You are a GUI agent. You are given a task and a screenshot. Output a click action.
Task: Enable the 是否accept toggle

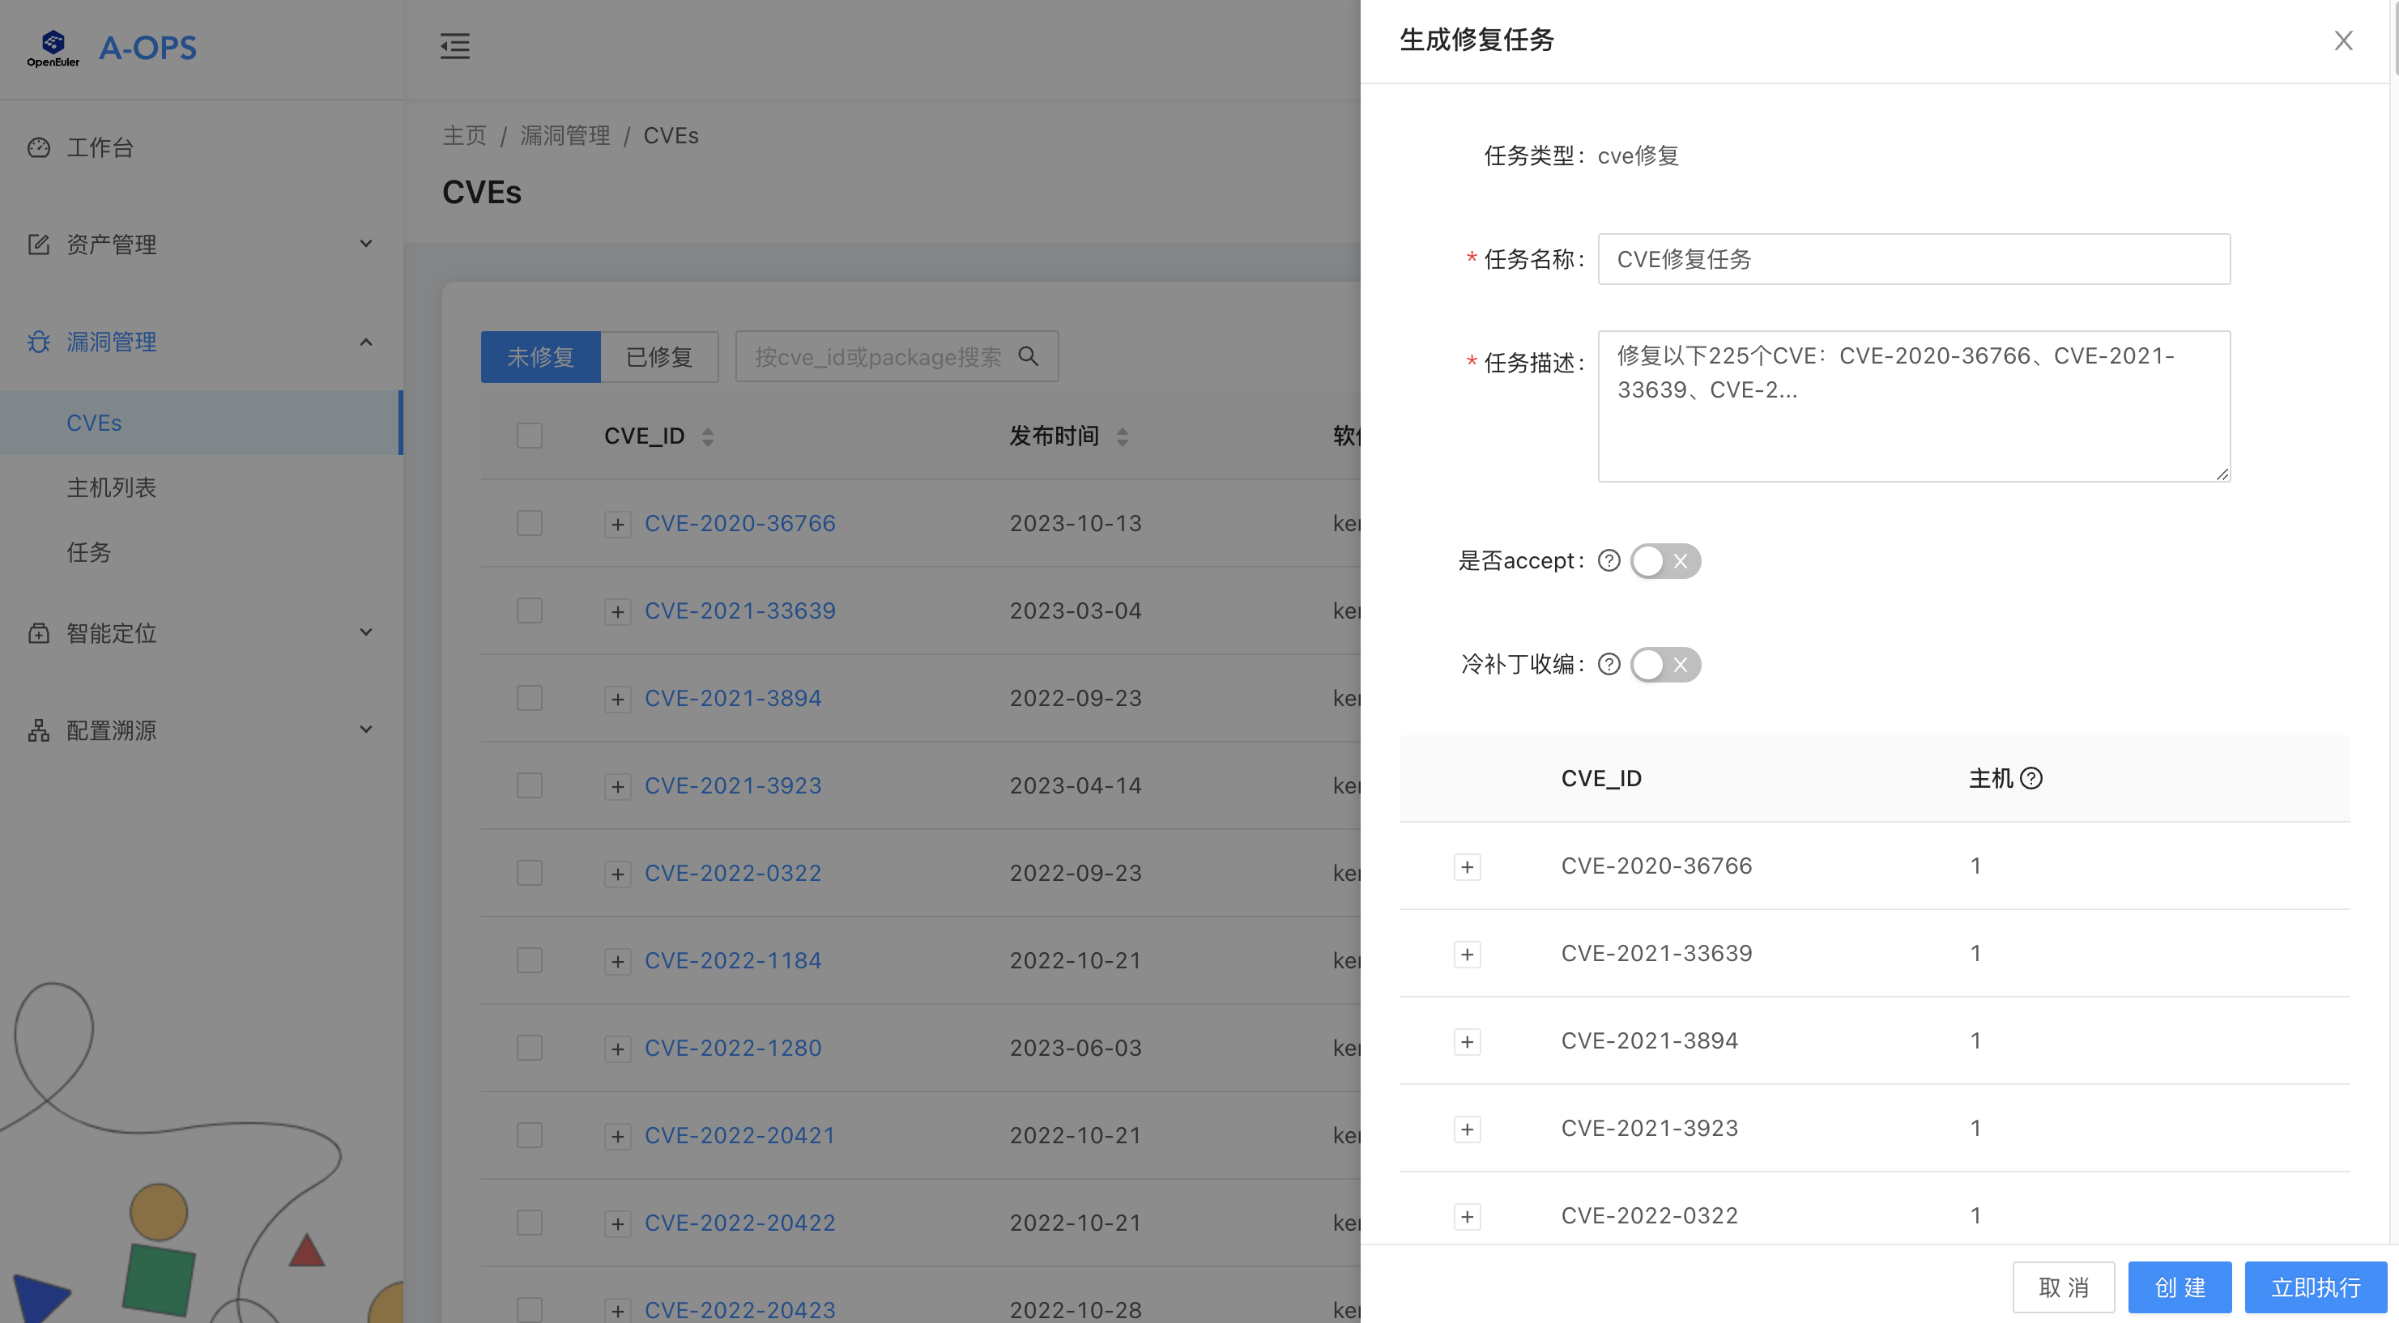[1665, 560]
